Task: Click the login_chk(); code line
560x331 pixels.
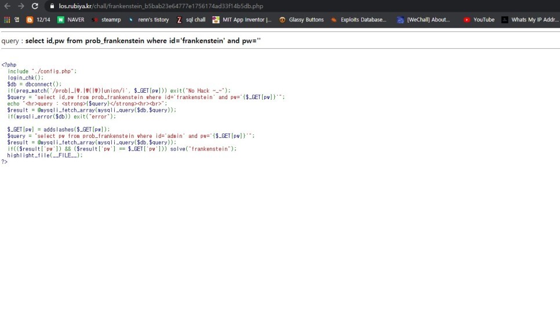Action: [x=26, y=78]
